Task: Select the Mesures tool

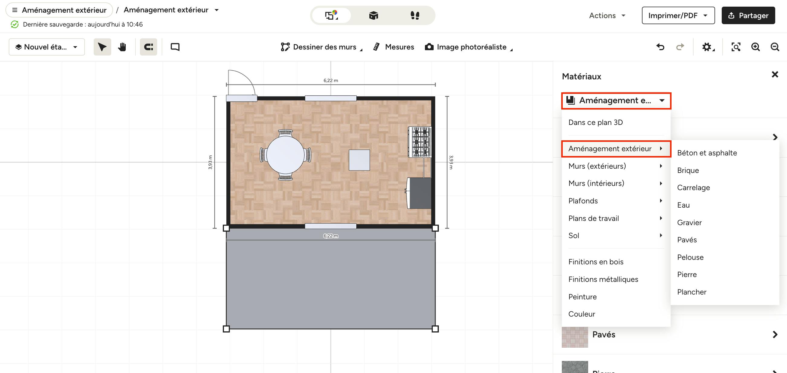Action: point(393,47)
